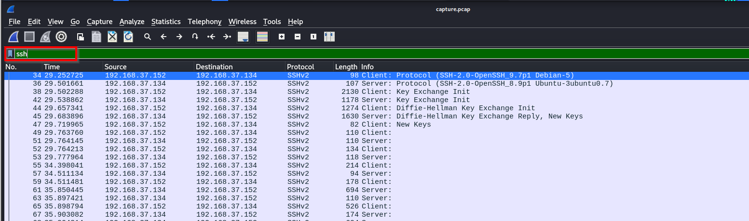Open the Go menu
The image size is (749, 221).
click(x=75, y=22)
